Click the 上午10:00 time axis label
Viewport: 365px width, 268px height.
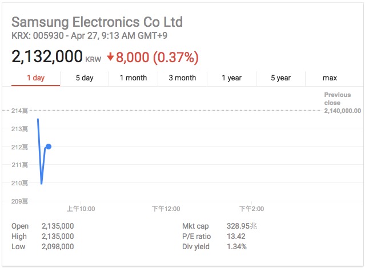[x=81, y=209]
